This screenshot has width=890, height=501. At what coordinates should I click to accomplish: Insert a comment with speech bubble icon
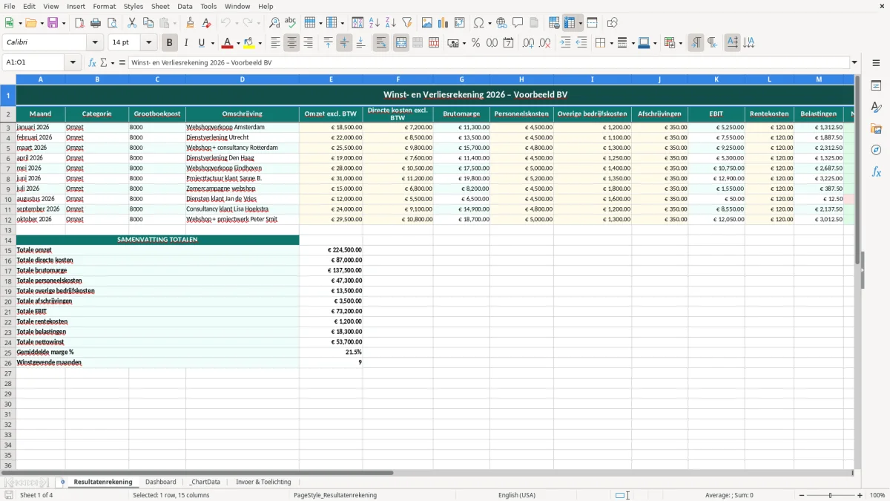coord(518,23)
